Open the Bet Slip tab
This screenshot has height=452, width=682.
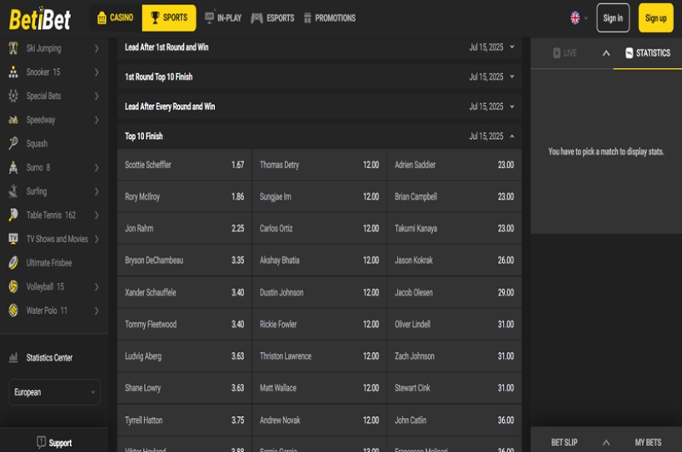tap(564, 443)
